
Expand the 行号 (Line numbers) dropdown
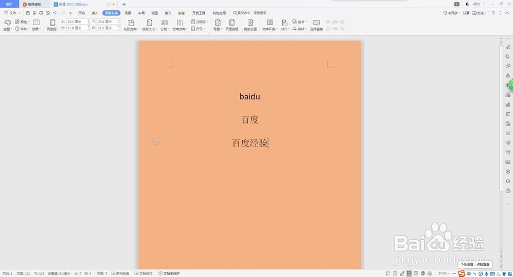coord(198,29)
